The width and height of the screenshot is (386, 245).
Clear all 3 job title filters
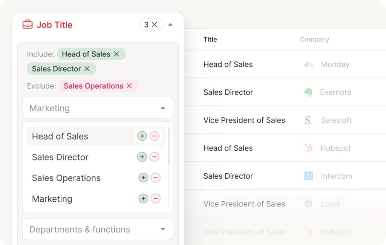coord(155,25)
